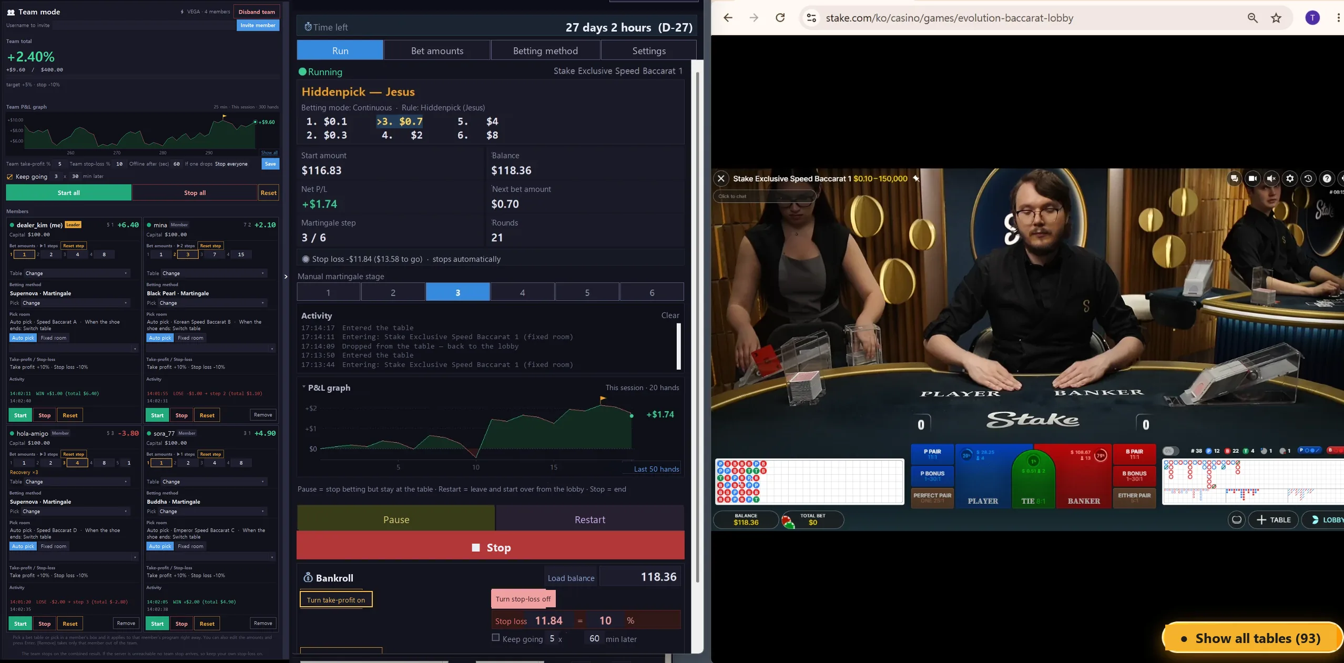Click the browser back arrow
1344x663 pixels.
point(728,18)
